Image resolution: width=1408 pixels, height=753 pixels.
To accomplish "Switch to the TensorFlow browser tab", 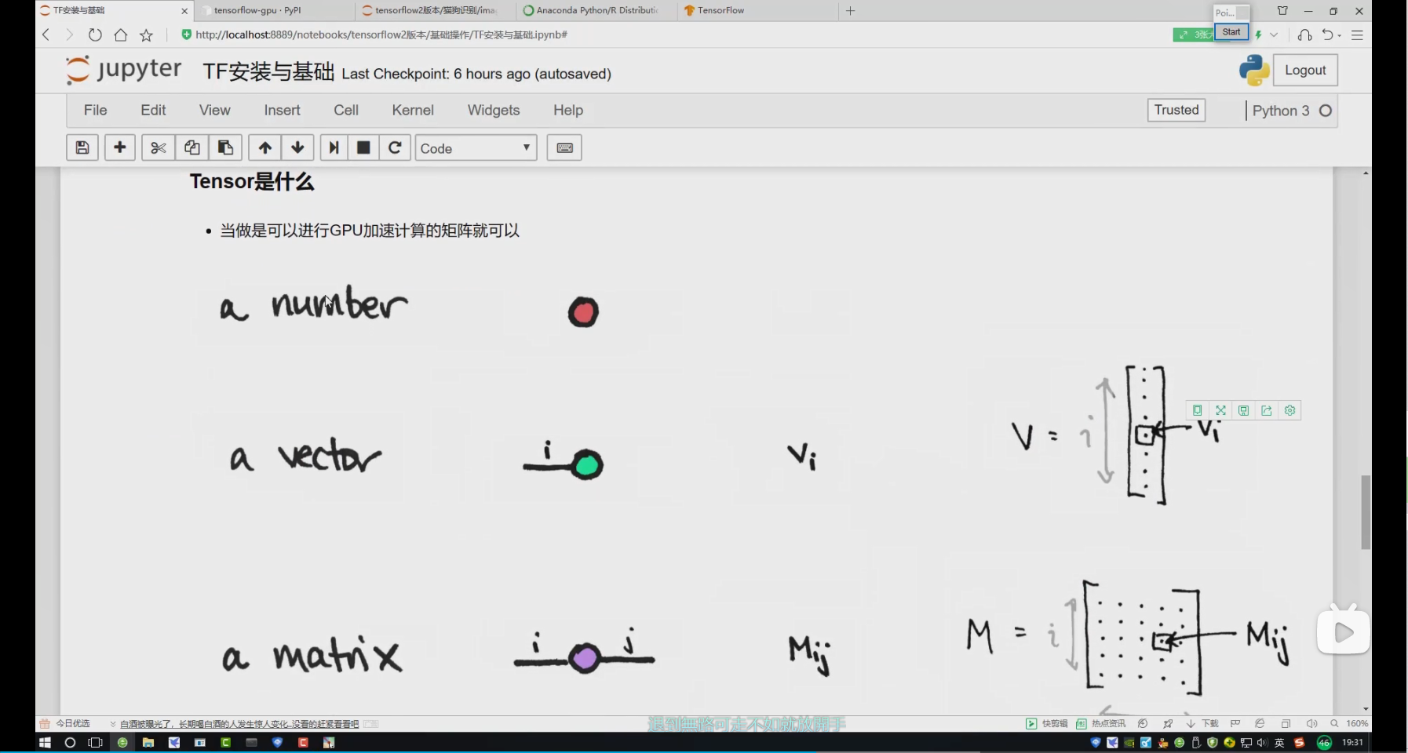I will (x=757, y=10).
